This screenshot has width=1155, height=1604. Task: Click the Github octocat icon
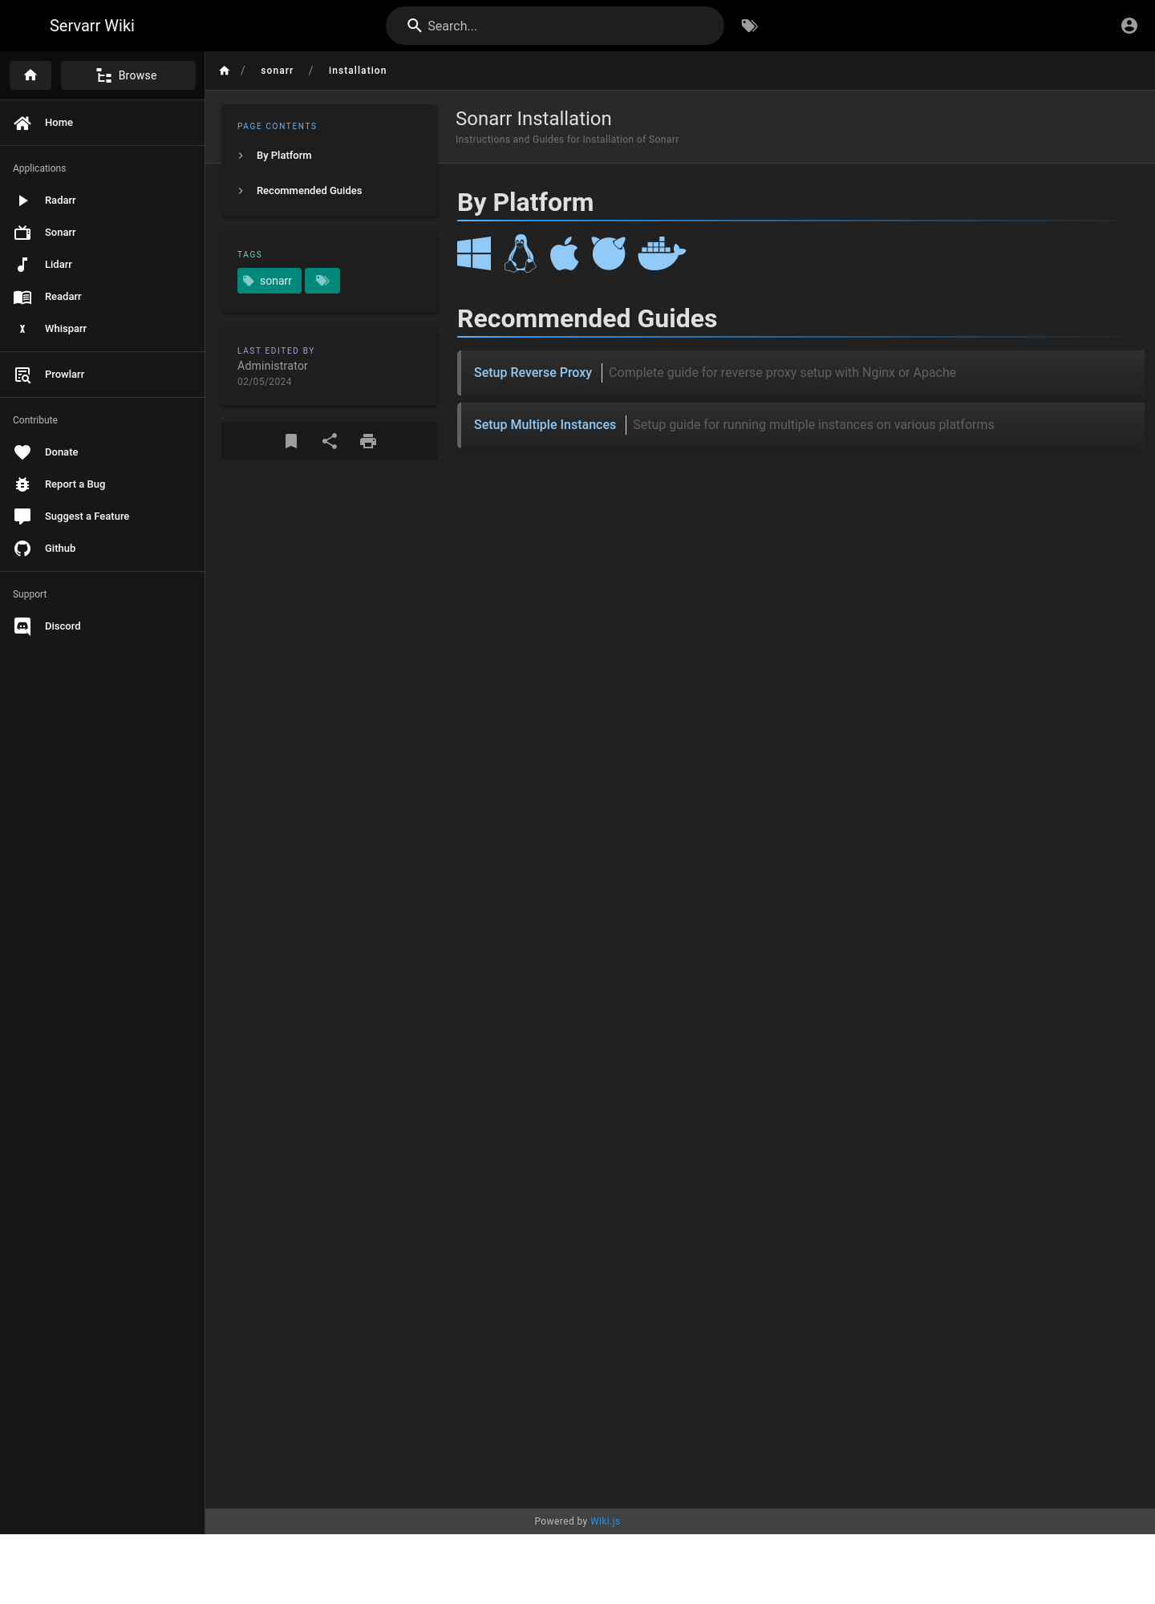tap(22, 549)
